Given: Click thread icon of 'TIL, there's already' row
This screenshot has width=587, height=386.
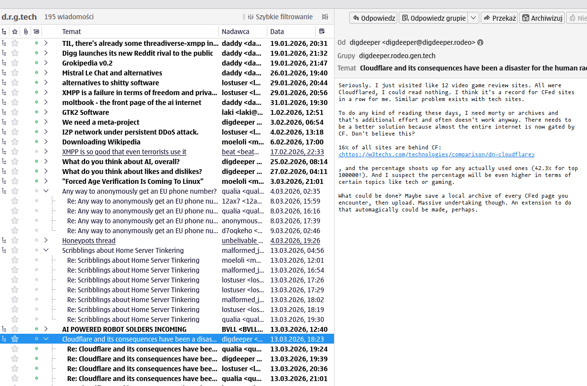Looking at the screenshot, I should [4, 43].
